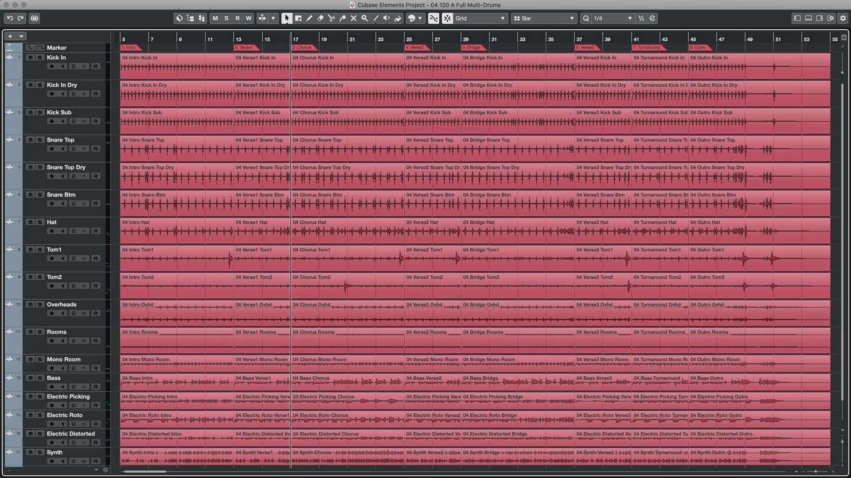Click global Mute M state button
The height and width of the screenshot is (478, 851).
215,18
